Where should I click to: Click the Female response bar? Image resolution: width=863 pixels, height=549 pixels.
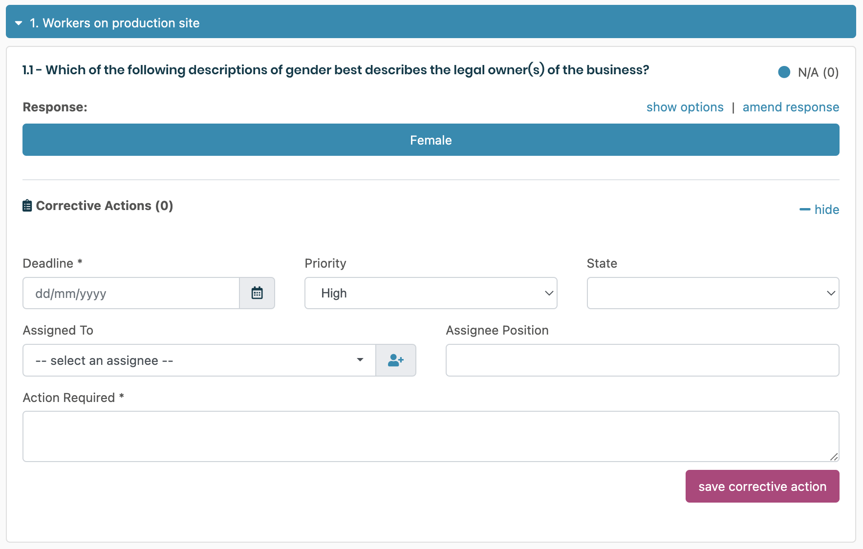[431, 140]
